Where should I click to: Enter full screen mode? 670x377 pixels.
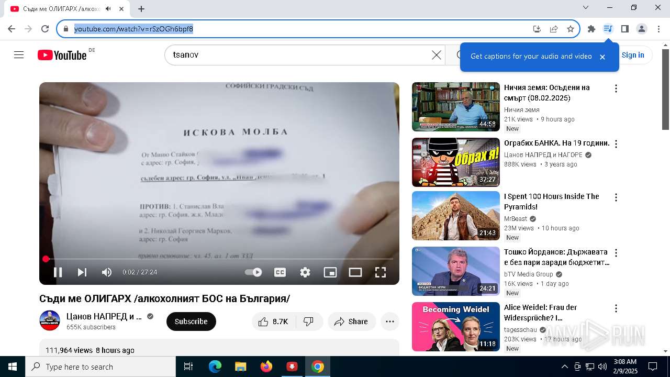coord(381,272)
